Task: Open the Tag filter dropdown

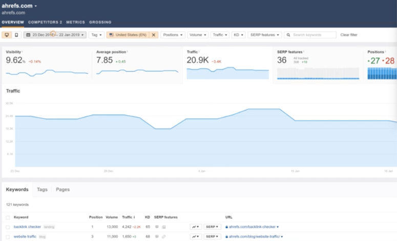Action: (x=96, y=35)
